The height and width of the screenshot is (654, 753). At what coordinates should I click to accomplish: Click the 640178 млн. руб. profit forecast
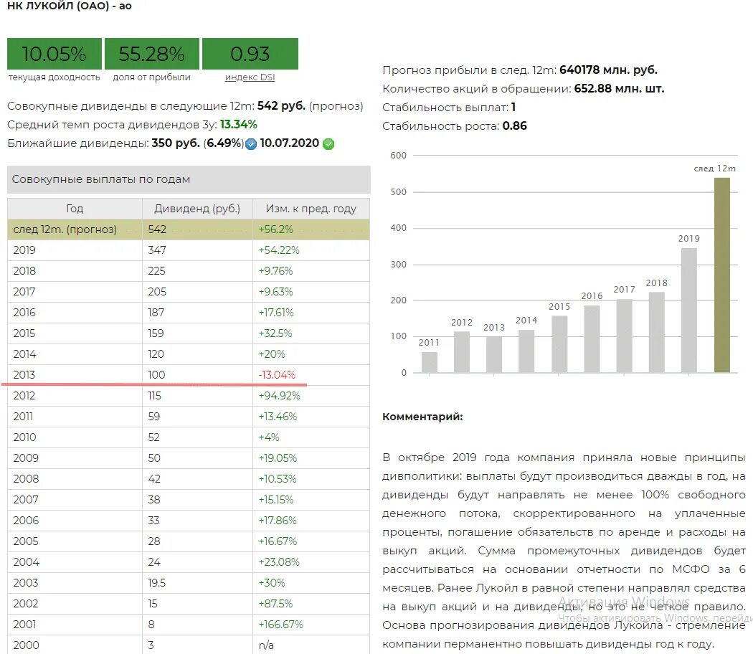[x=608, y=70]
